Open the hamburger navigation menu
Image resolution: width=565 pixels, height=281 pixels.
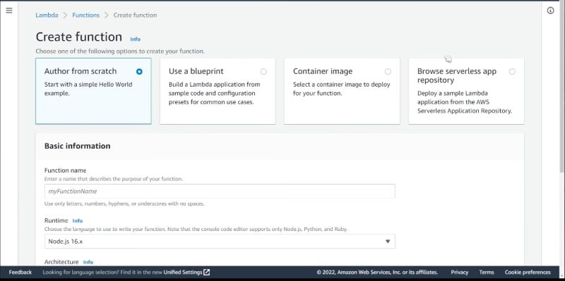click(9, 11)
